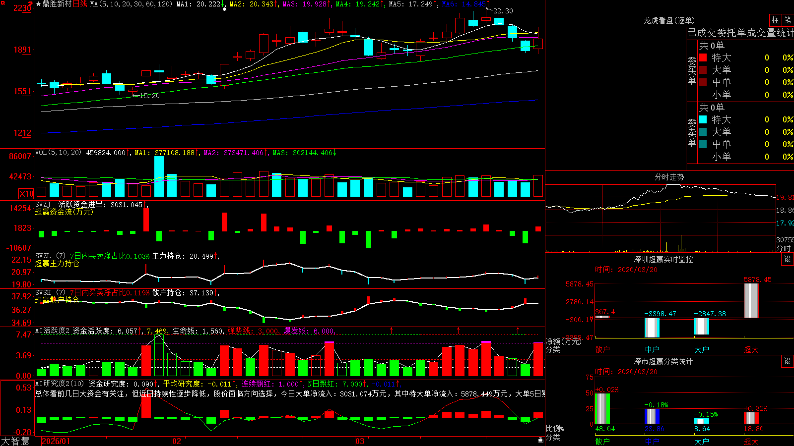Click the AI研究度2(10) indicator name

point(60,384)
